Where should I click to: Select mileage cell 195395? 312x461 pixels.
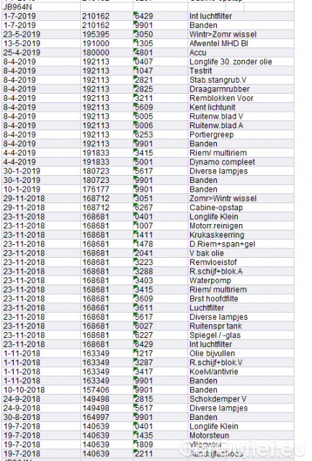[x=107, y=35]
